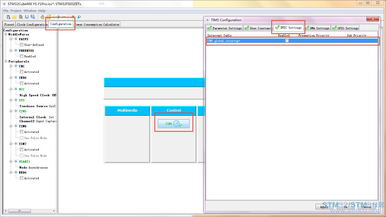This screenshot has width=386, height=217.
Task: Select Channel2:Input Capture entry under TIM5
Action: (38, 121)
